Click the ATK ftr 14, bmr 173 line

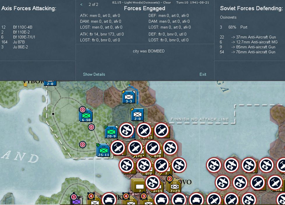(x=102, y=34)
